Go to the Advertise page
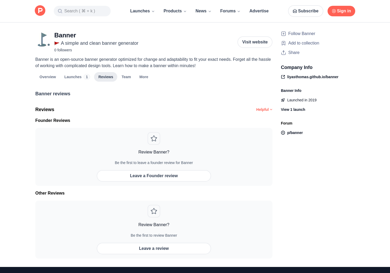This screenshot has height=273, width=390. click(259, 11)
